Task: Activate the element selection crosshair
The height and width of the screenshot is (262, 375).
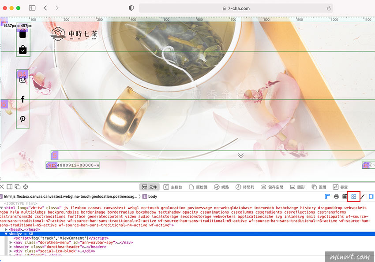Action: [26, 187]
